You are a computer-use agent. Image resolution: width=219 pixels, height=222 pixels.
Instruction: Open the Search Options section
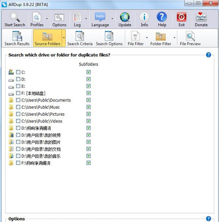109,38
